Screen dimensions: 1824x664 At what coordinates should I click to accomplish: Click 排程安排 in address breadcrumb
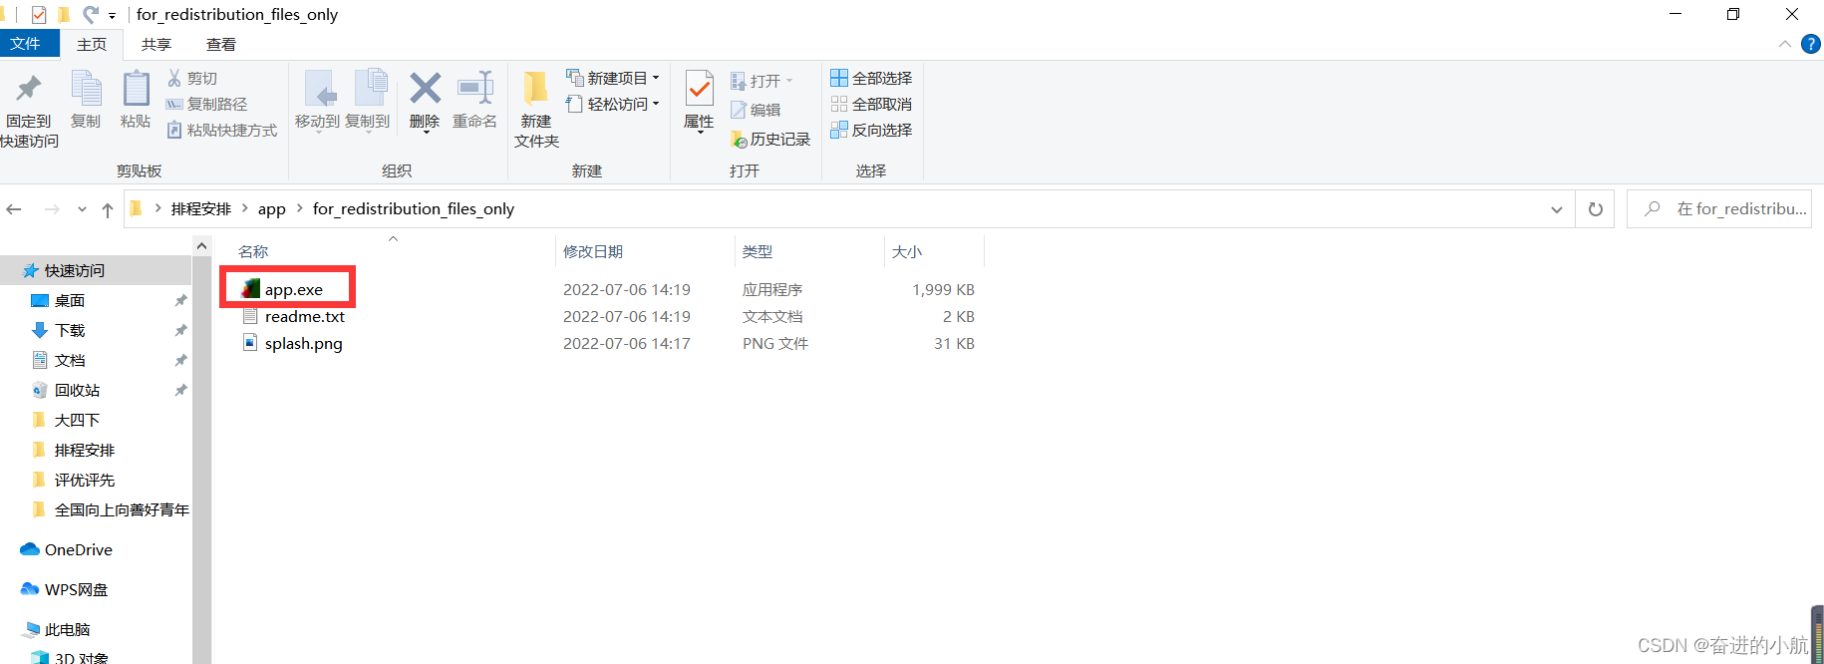201,209
